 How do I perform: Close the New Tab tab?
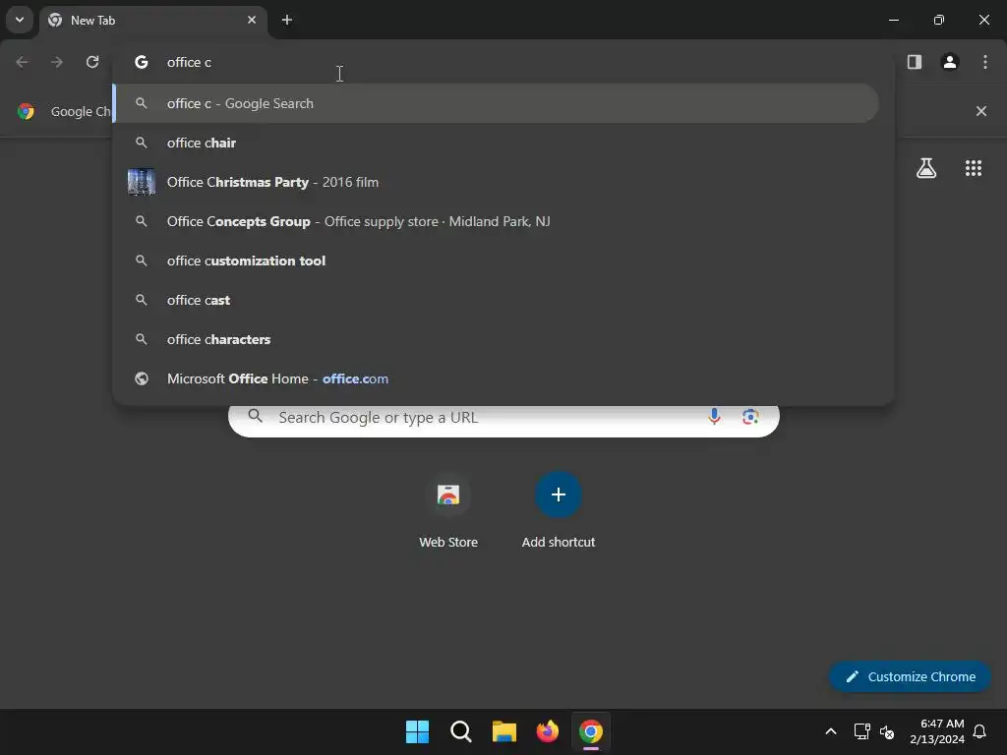click(x=252, y=20)
